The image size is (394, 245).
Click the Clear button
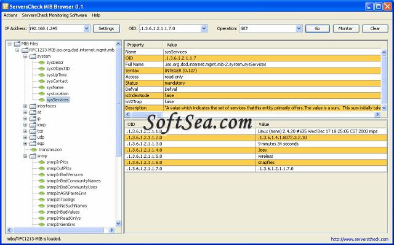[x=375, y=29]
